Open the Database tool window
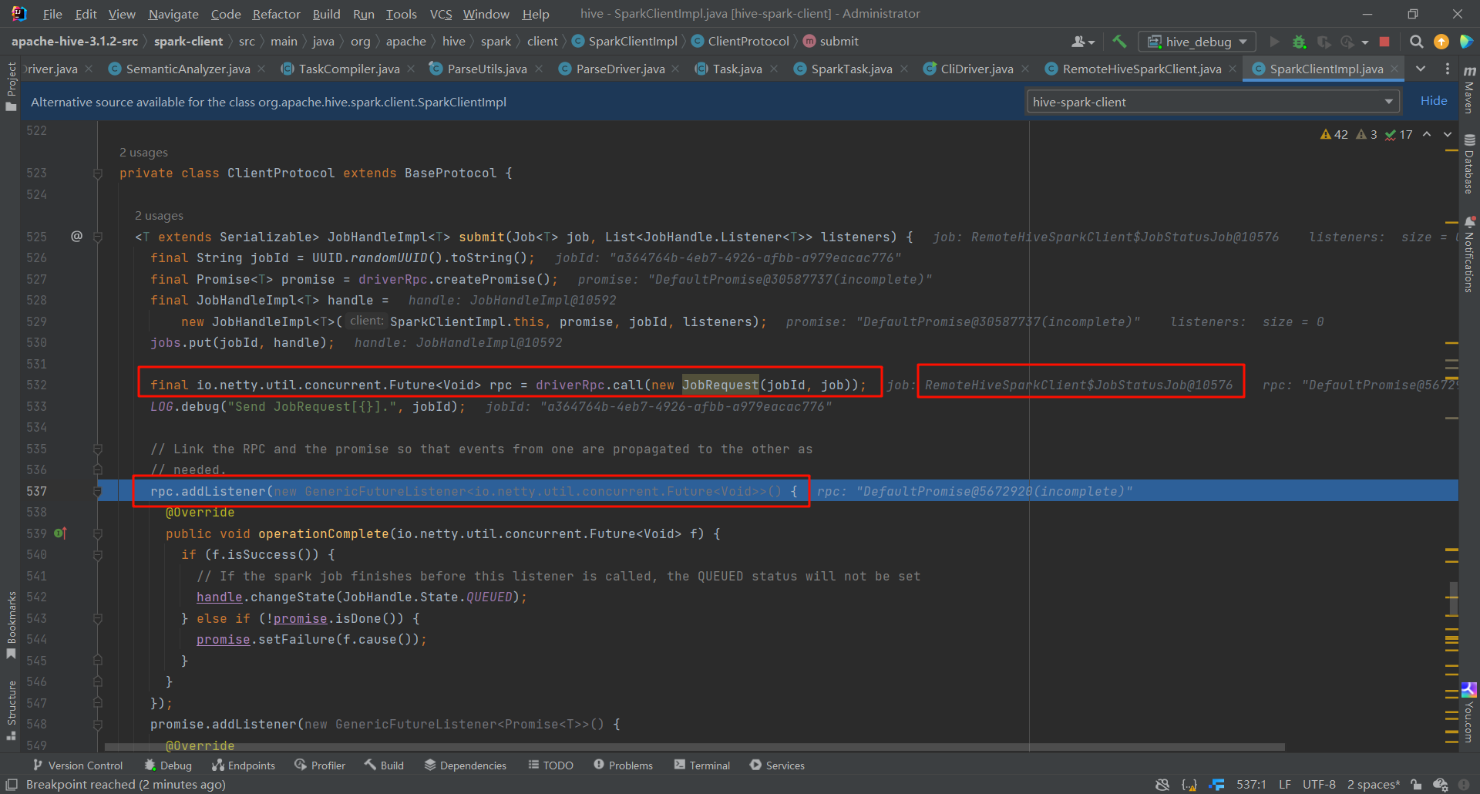Image resolution: width=1480 pixels, height=794 pixels. coord(1469,164)
